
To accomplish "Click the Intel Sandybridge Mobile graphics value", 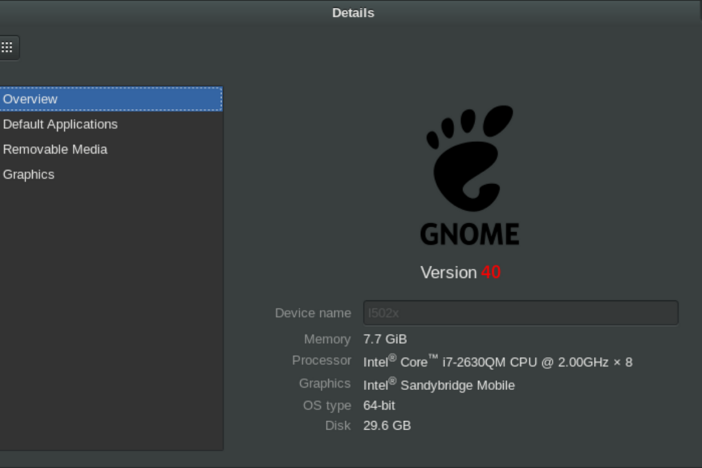I will tap(439, 385).
